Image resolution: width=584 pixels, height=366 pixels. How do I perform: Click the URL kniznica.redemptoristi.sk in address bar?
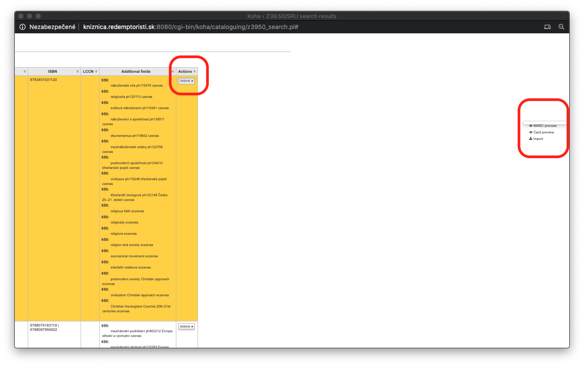pos(119,27)
